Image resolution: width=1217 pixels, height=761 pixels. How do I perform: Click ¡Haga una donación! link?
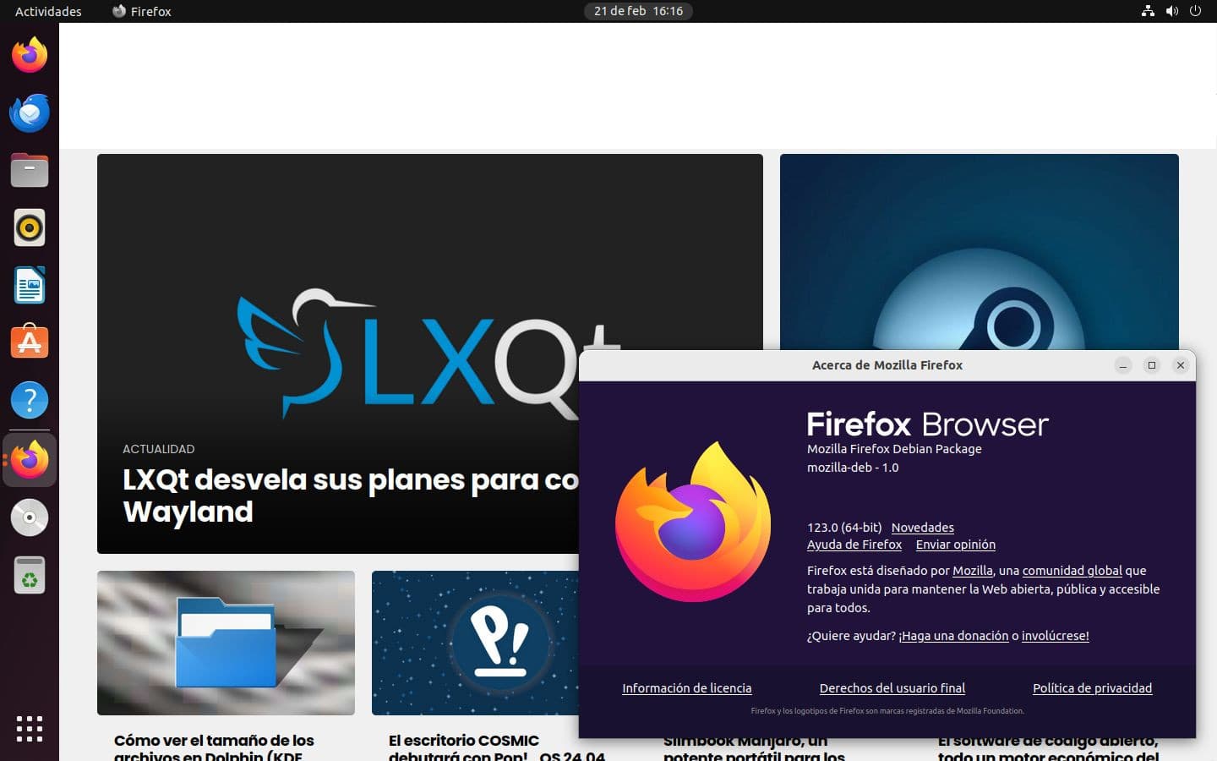[953, 636]
